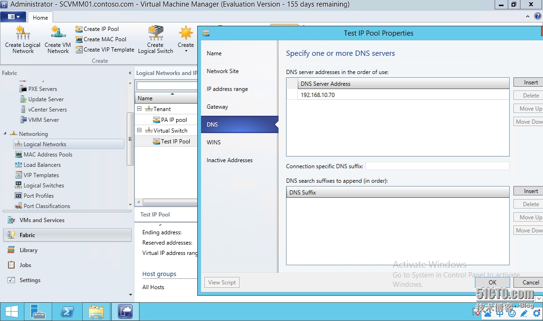The height and width of the screenshot is (321, 543).
Task: Click OK in the properties dialog
Action: (492, 282)
